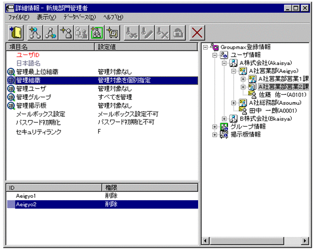Click the title bar application icon

10,8
